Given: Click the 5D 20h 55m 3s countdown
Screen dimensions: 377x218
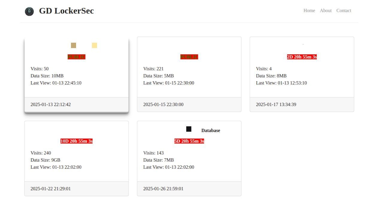Looking at the screenshot, I should click(x=189, y=141).
